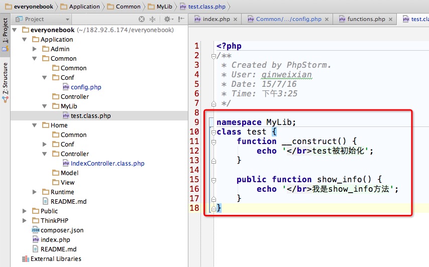The image size is (429, 267).
Task: Click test.class.php in the breadcrumb bar
Action: click(203, 7)
